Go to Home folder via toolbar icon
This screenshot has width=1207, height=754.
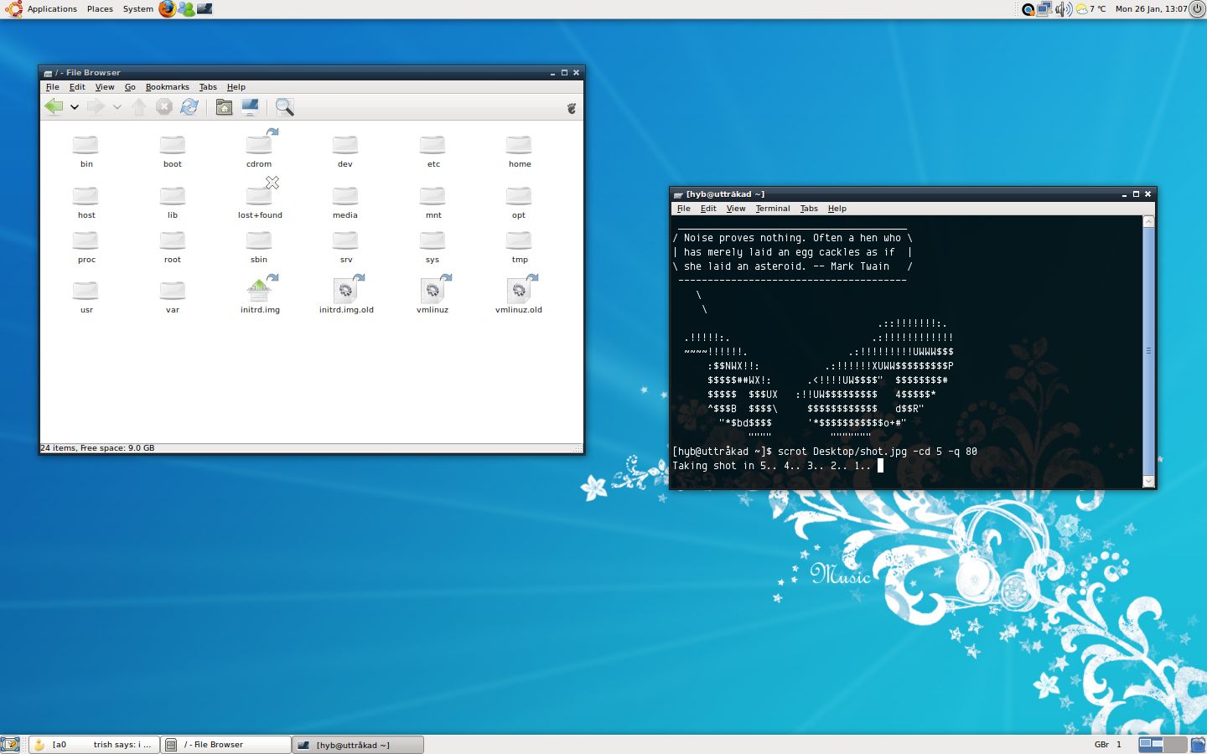click(x=224, y=106)
